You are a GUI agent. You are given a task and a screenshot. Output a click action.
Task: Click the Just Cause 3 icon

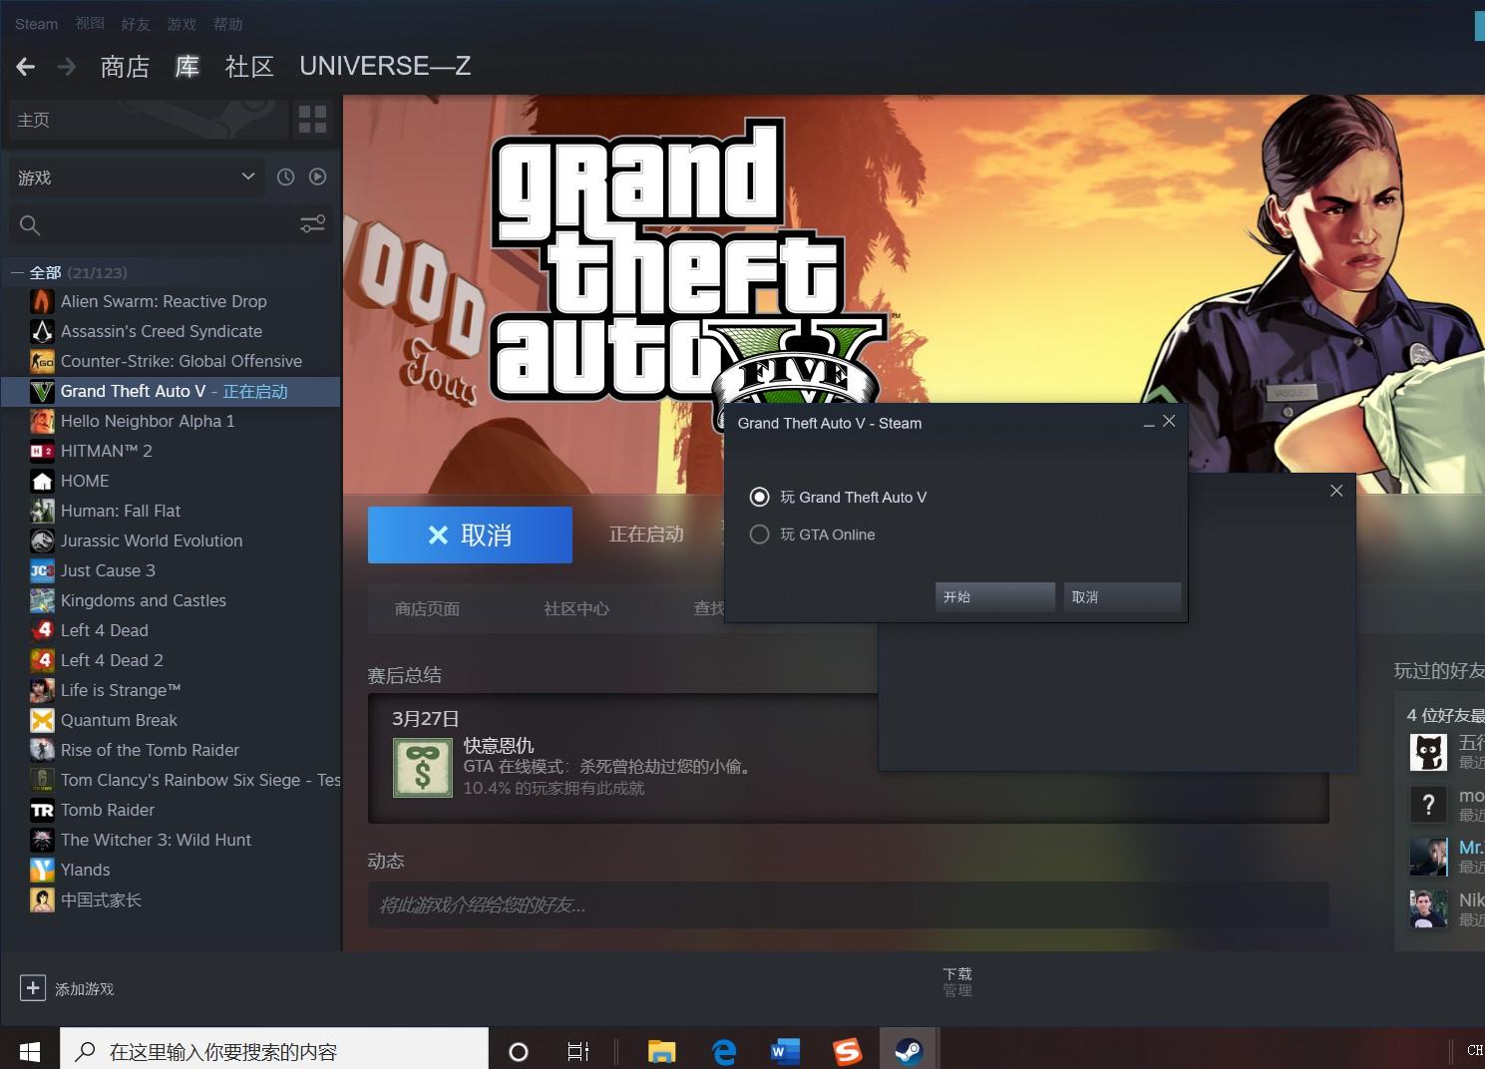(42, 570)
